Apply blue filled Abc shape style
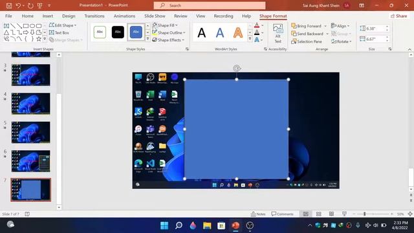The height and width of the screenshot is (233, 414). coord(136,32)
